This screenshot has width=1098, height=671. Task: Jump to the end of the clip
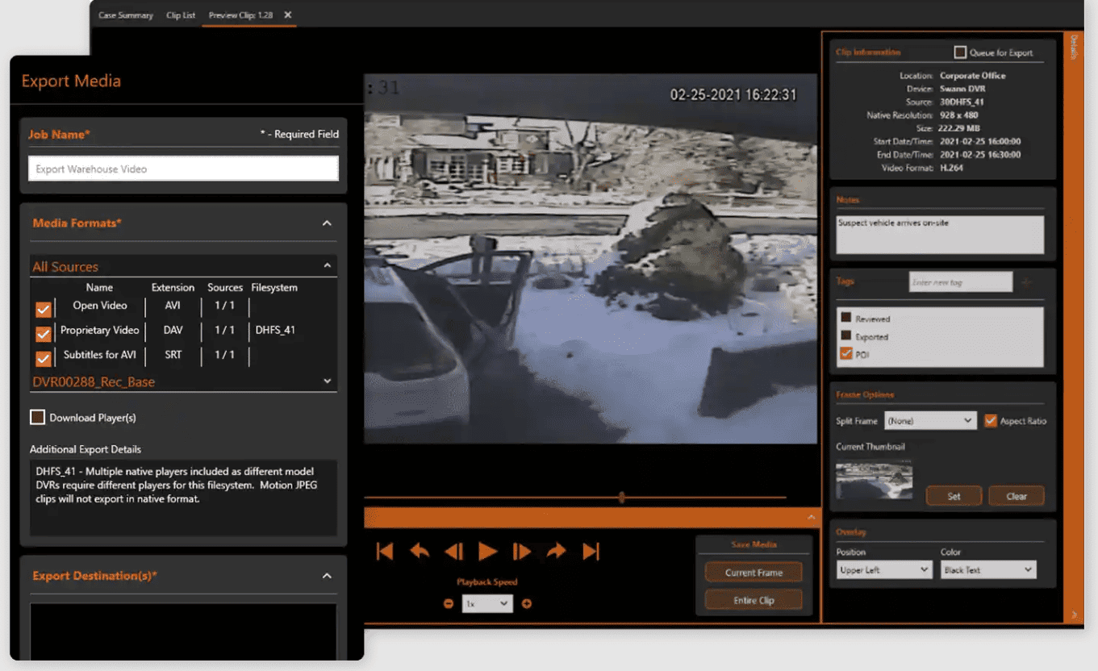(x=591, y=552)
